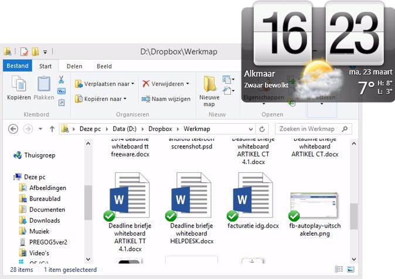Open Bureaublad folder in sidebar
Viewport: 395px width, 279px height.
(x=40, y=199)
